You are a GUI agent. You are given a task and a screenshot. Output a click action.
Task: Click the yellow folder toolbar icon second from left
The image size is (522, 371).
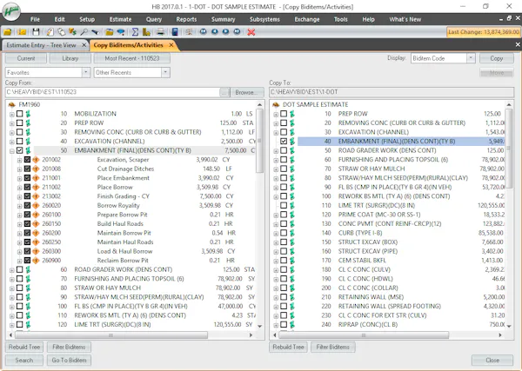coord(22,32)
